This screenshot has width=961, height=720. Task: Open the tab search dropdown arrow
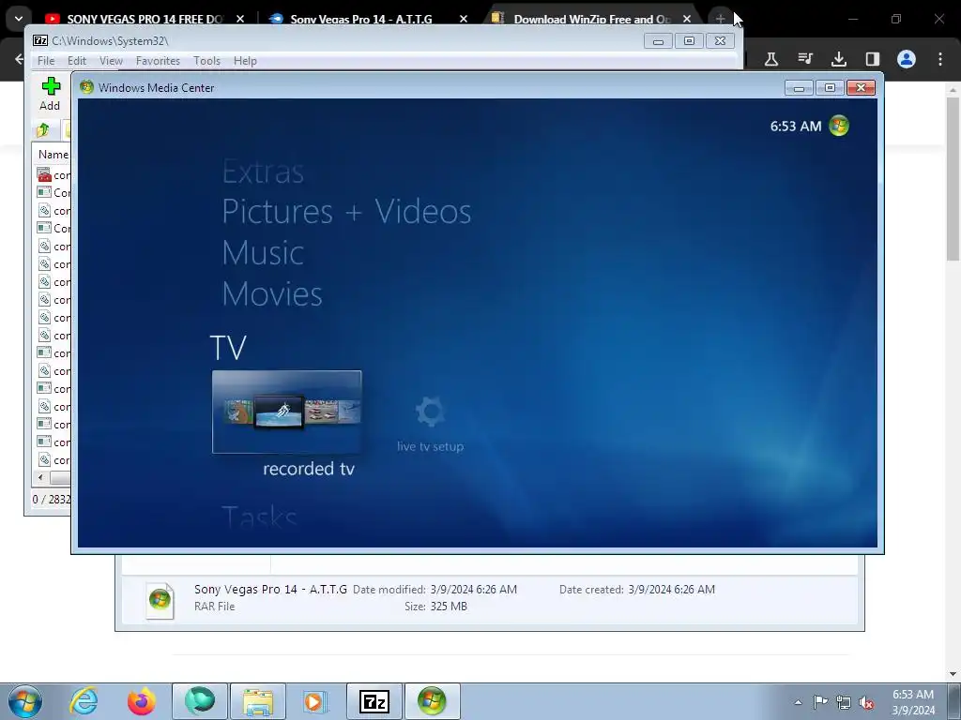[x=19, y=19]
